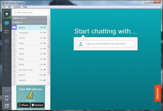Click the Take AIM with you banner
The image size is (163, 111).
(31, 97)
